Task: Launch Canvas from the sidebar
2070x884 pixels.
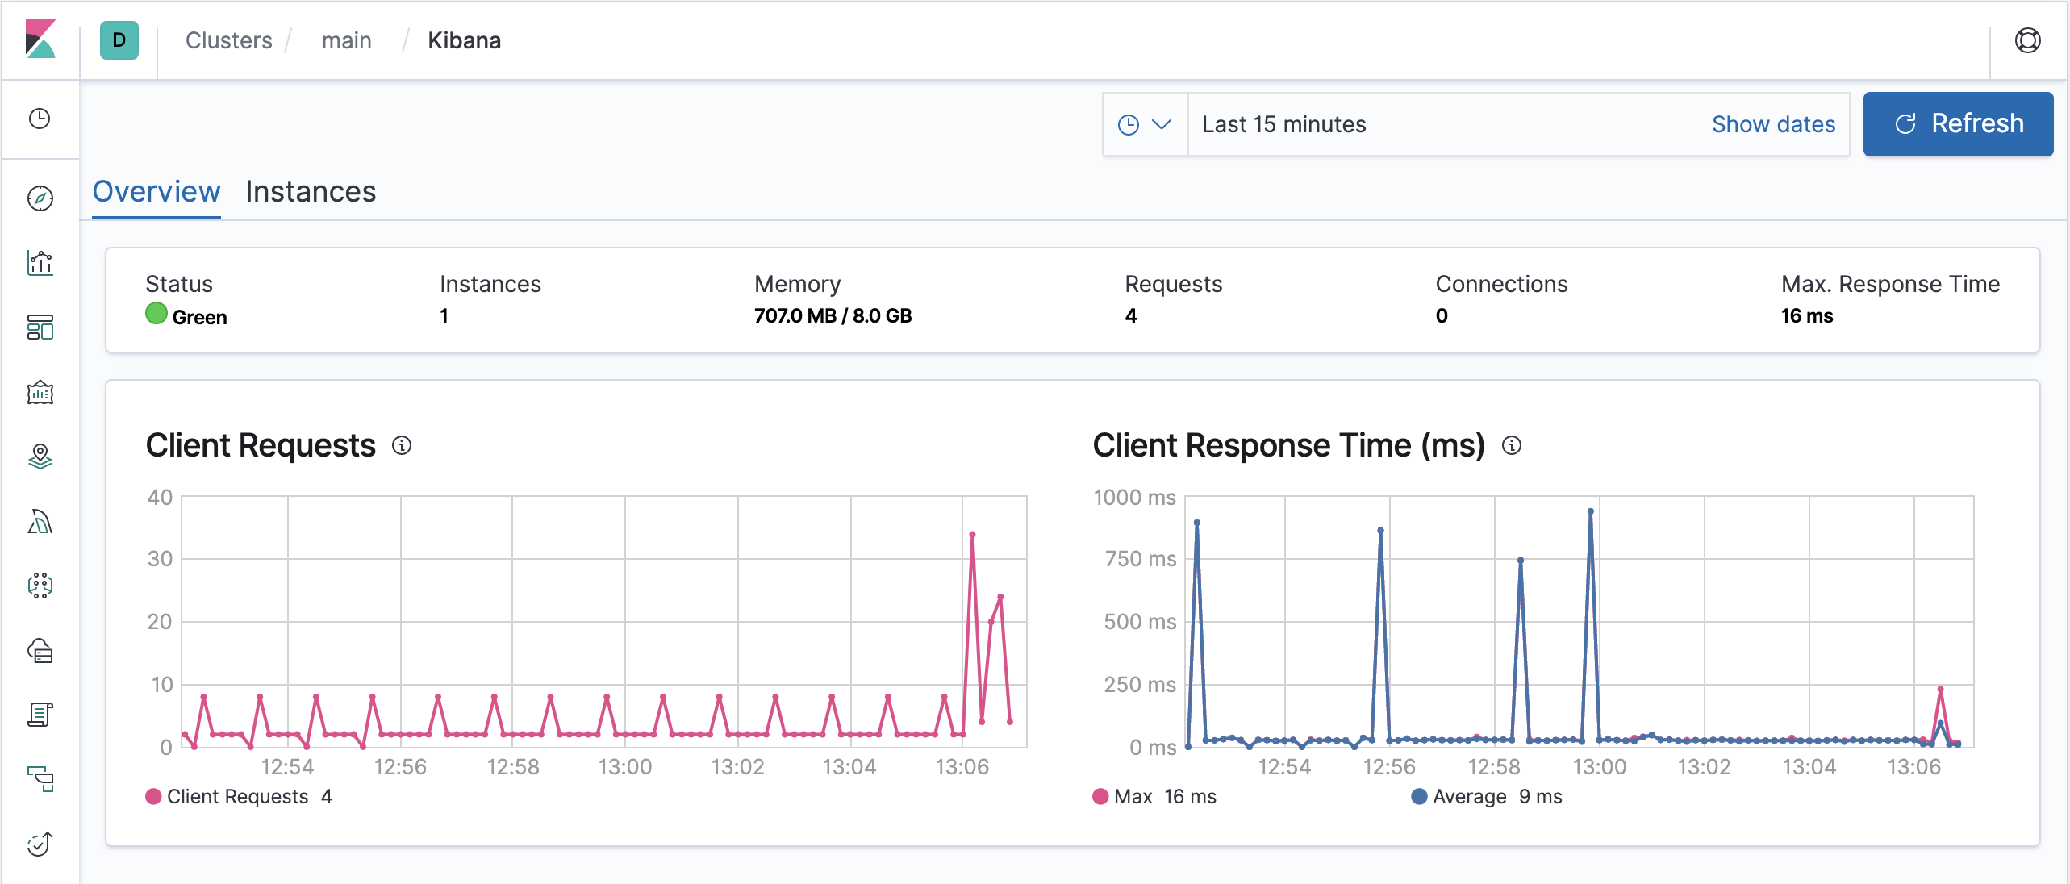Action: (x=40, y=393)
